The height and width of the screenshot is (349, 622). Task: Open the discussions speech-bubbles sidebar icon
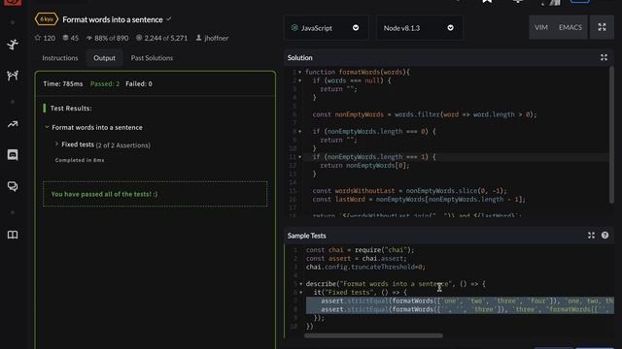(x=13, y=186)
